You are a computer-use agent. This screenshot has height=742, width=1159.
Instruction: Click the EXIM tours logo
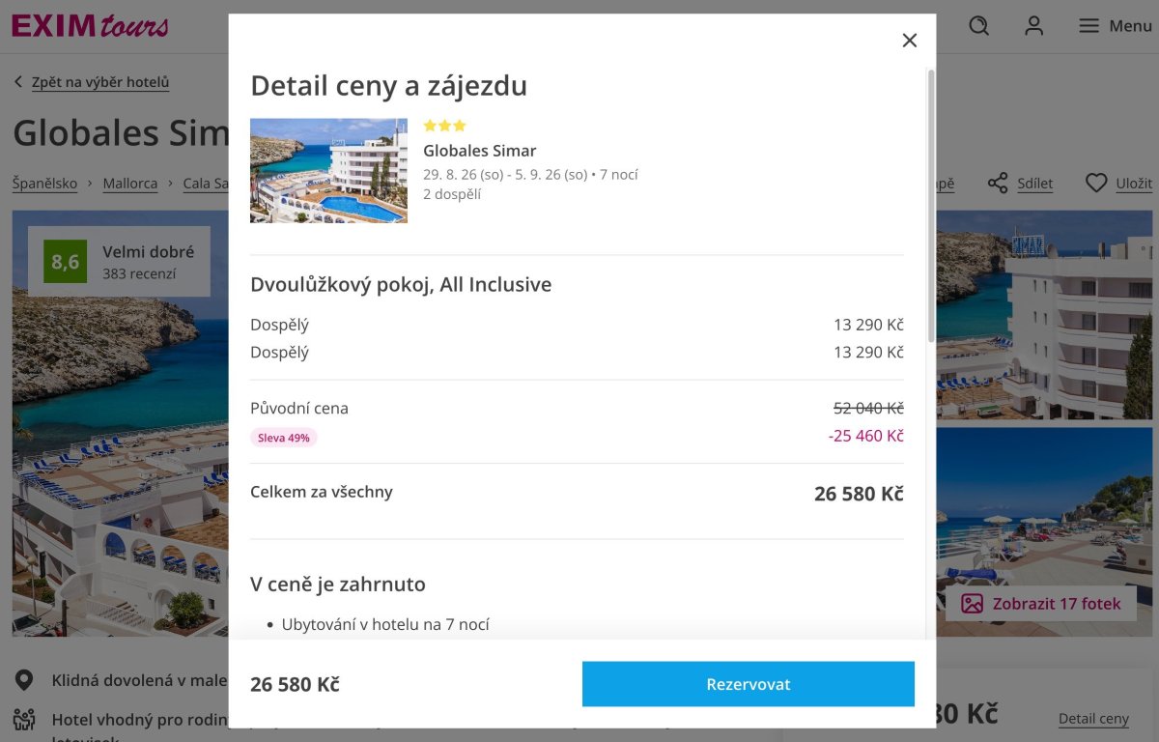[x=90, y=26]
